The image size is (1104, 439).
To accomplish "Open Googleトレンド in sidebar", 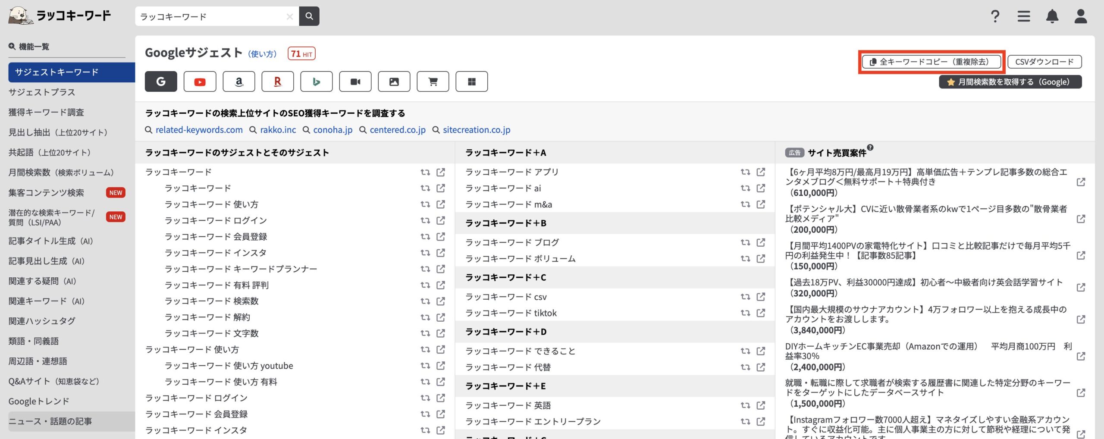I will tap(39, 401).
